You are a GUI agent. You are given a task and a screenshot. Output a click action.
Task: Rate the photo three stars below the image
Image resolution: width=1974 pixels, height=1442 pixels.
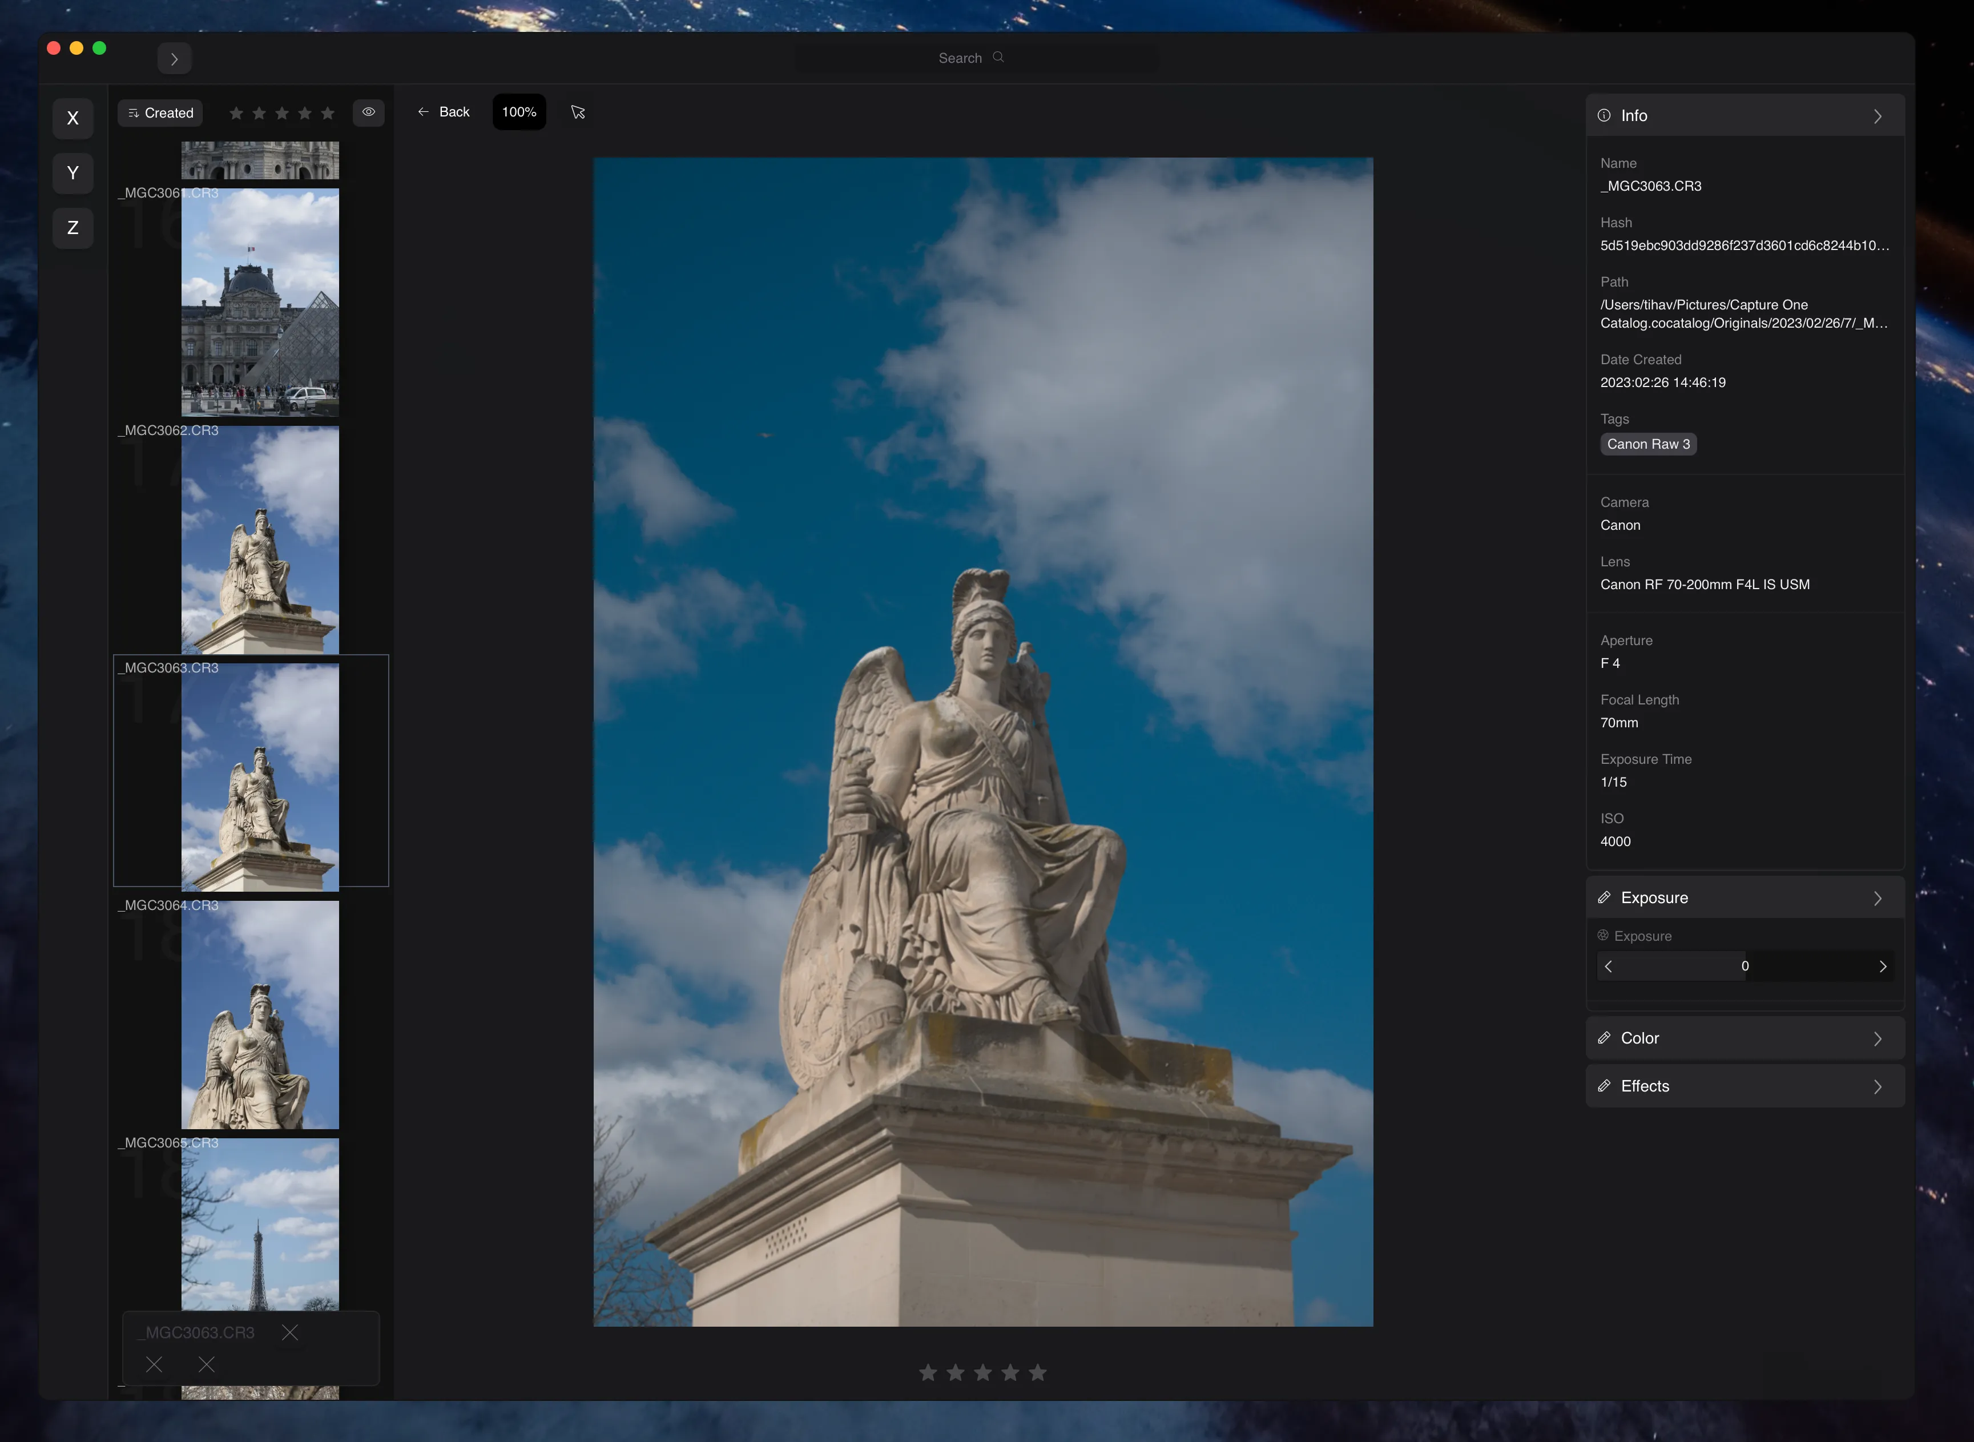pos(982,1372)
